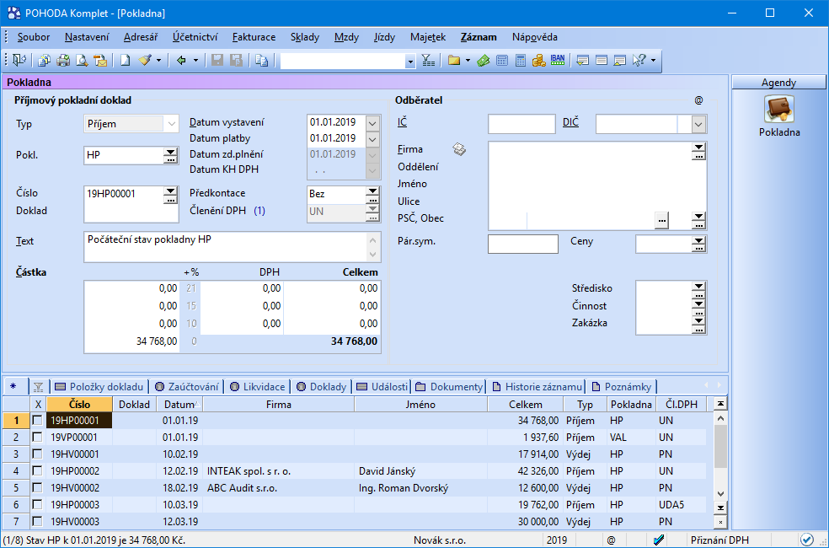Click the filter icon in the toolbar
The width and height of the screenshot is (829, 548).
[428, 61]
